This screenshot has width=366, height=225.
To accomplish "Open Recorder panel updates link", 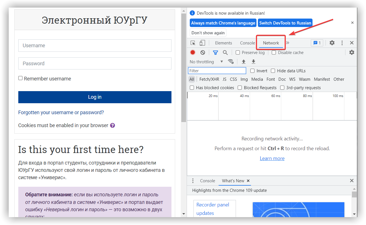I will [213, 209].
